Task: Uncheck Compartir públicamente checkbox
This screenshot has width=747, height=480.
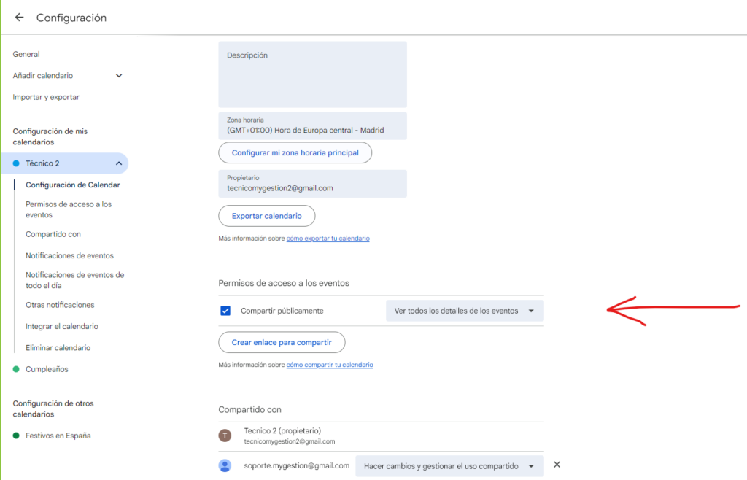Action: [x=225, y=311]
